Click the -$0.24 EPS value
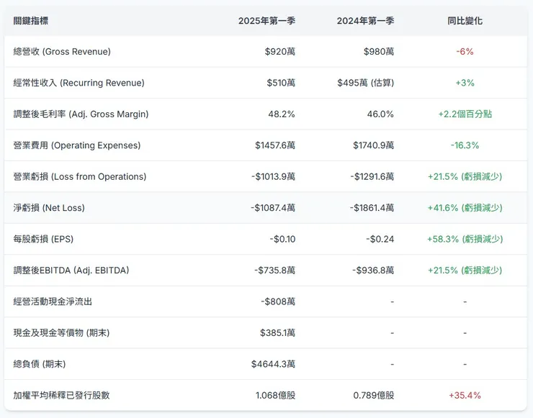Viewport: 533px width, 418px height. [x=380, y=239]
